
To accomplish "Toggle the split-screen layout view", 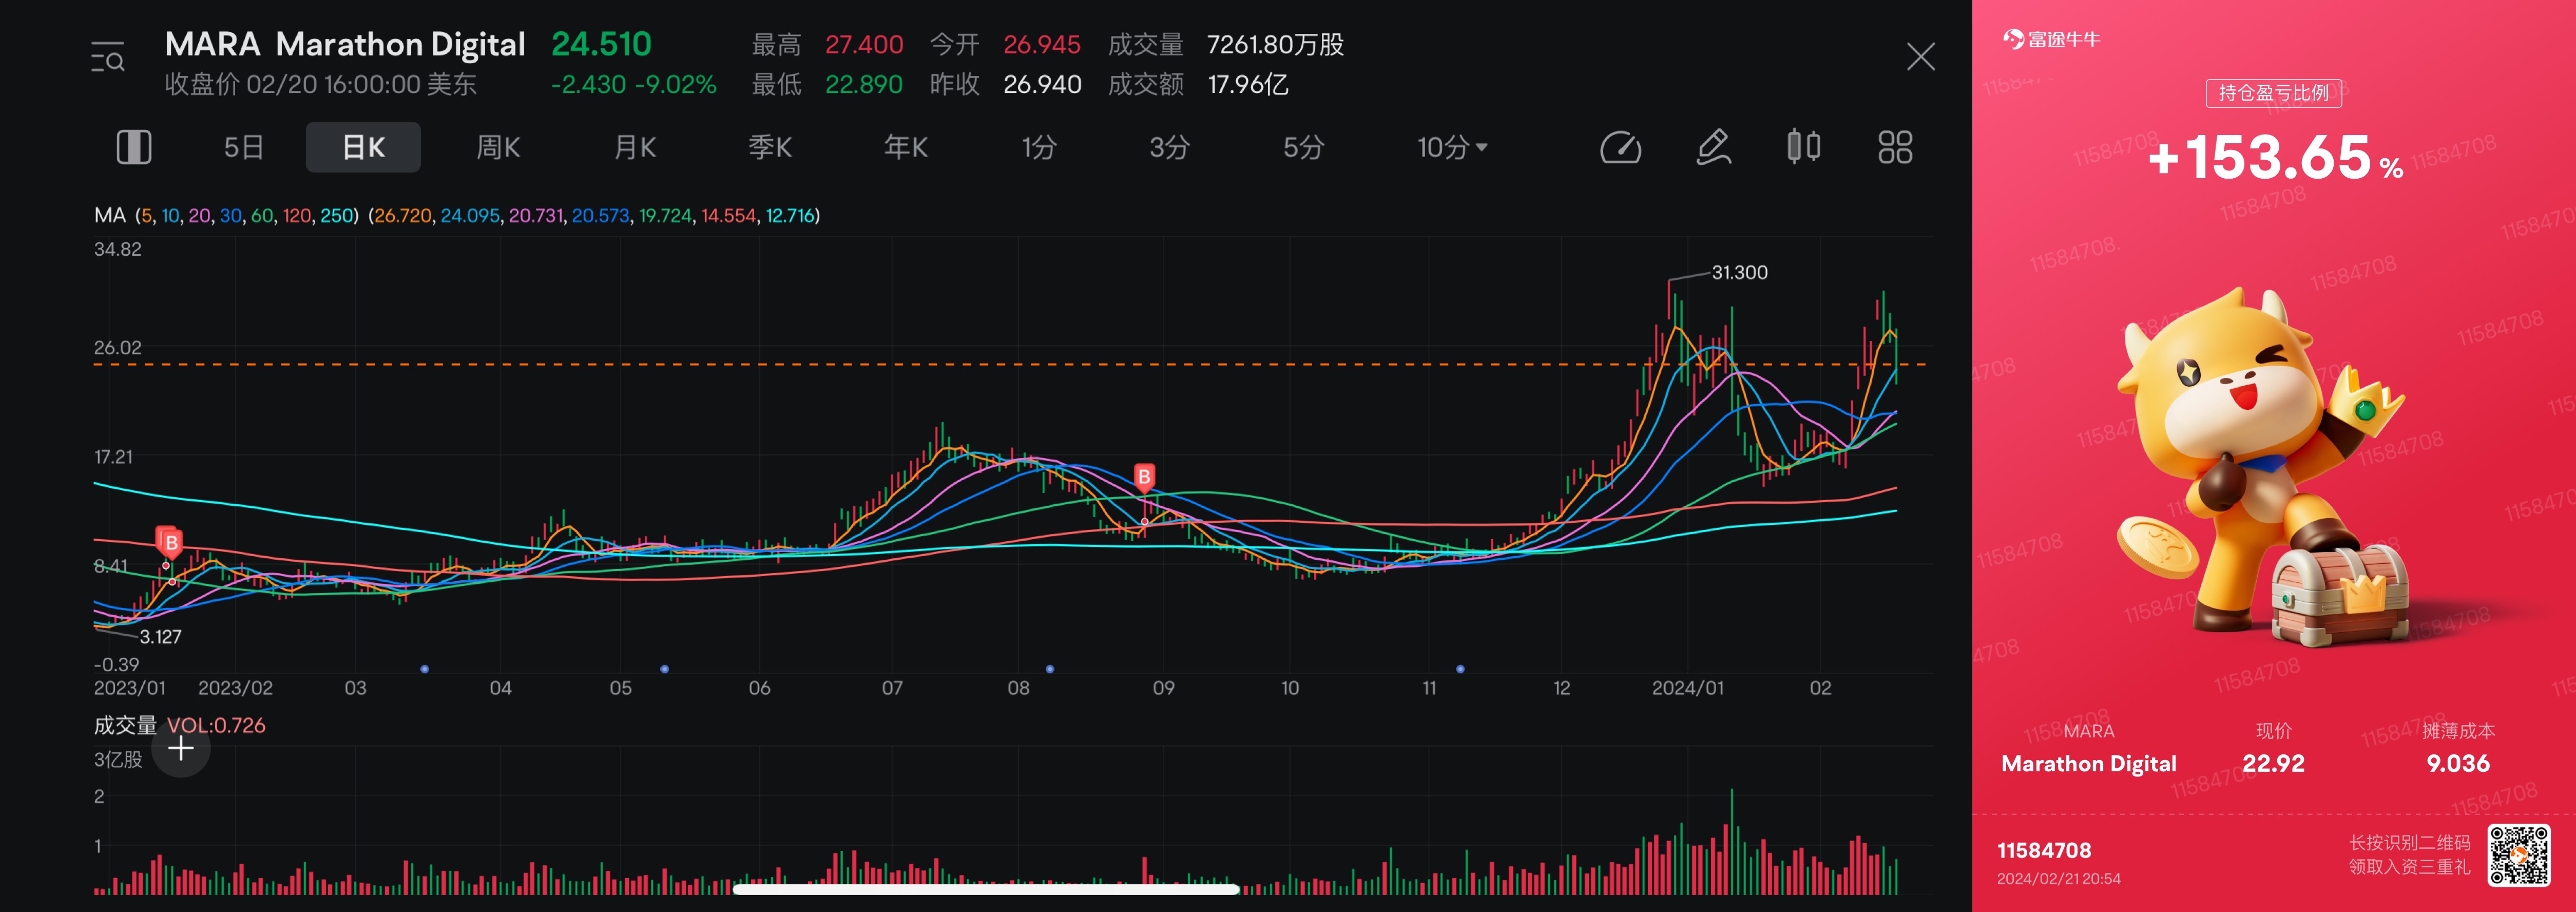I will coord(134,146).
